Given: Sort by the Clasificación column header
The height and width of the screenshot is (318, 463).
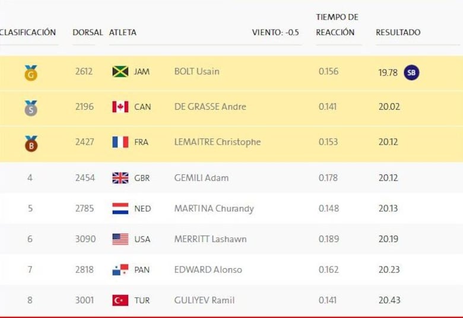Looking at the screenshot, I should (x=28, y=32).
